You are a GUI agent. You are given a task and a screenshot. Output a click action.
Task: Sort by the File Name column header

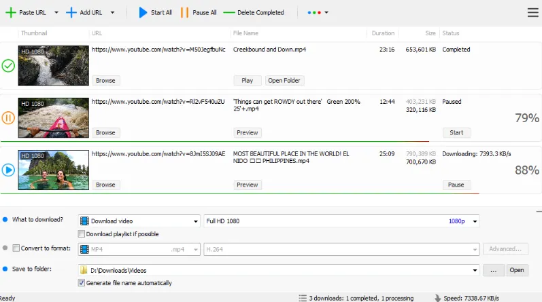[x=245, y=33]
